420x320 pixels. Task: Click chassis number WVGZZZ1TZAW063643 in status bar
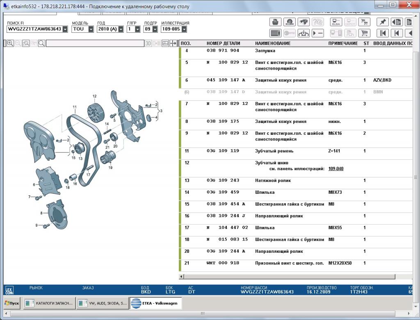tap(267, 292)
